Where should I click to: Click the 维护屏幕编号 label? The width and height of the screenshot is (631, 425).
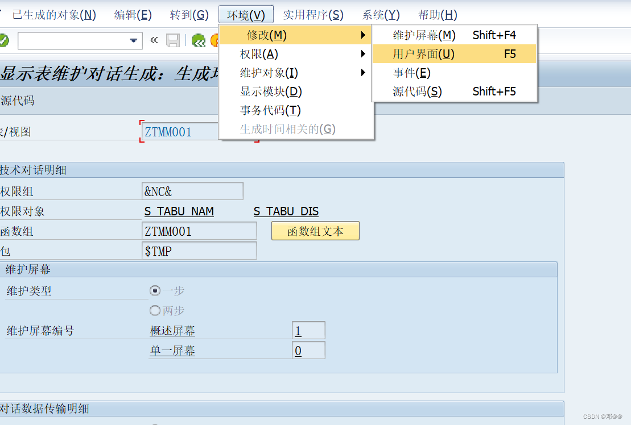click(x=40, y=331)
